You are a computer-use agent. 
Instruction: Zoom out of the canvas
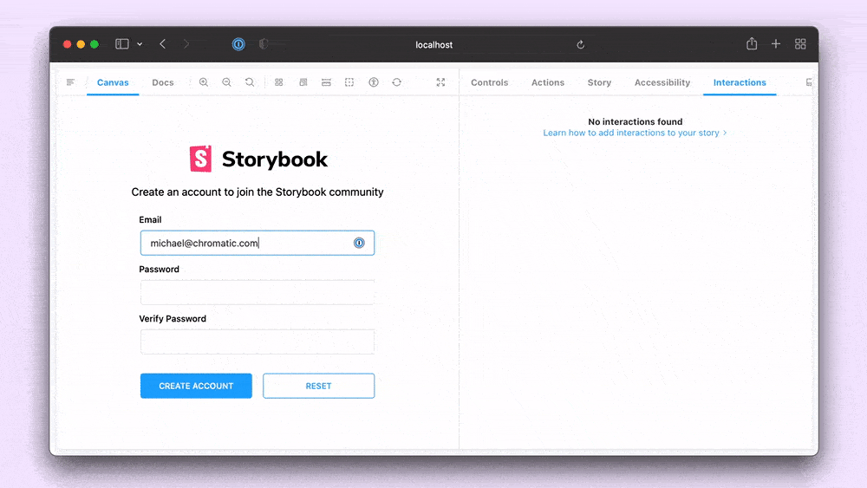pos(226,82)
